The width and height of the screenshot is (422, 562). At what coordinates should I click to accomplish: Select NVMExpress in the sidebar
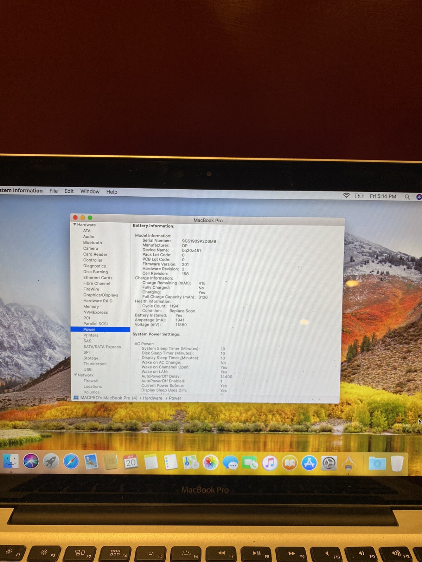pyautogui.click(x=96, y=312)
